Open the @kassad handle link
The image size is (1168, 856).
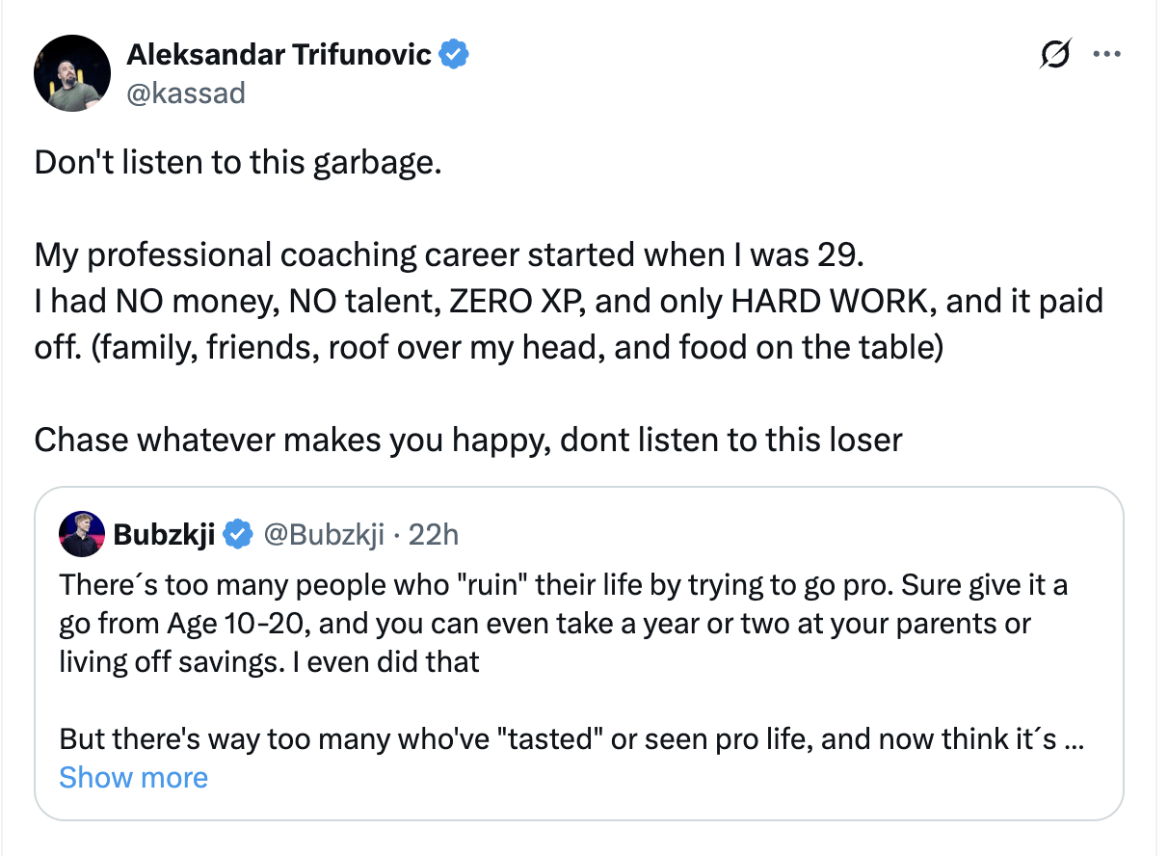[x=186, y=93]
